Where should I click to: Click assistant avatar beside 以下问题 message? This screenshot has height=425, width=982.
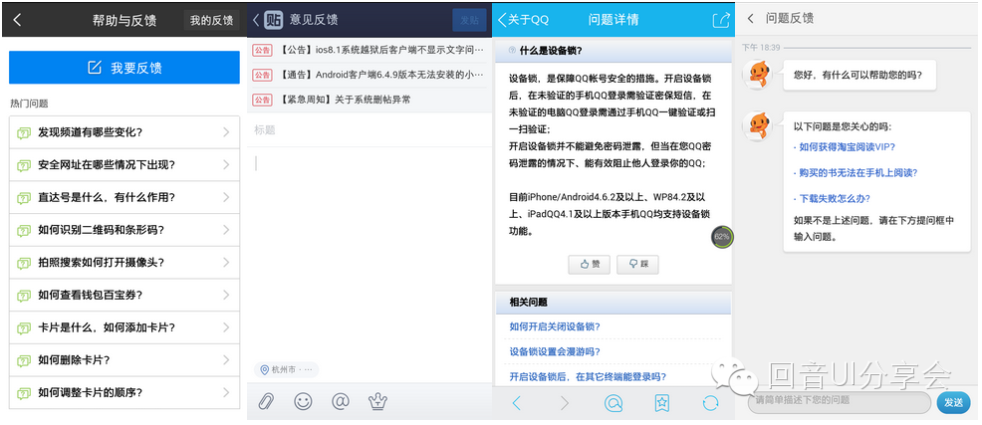point(759,125)
